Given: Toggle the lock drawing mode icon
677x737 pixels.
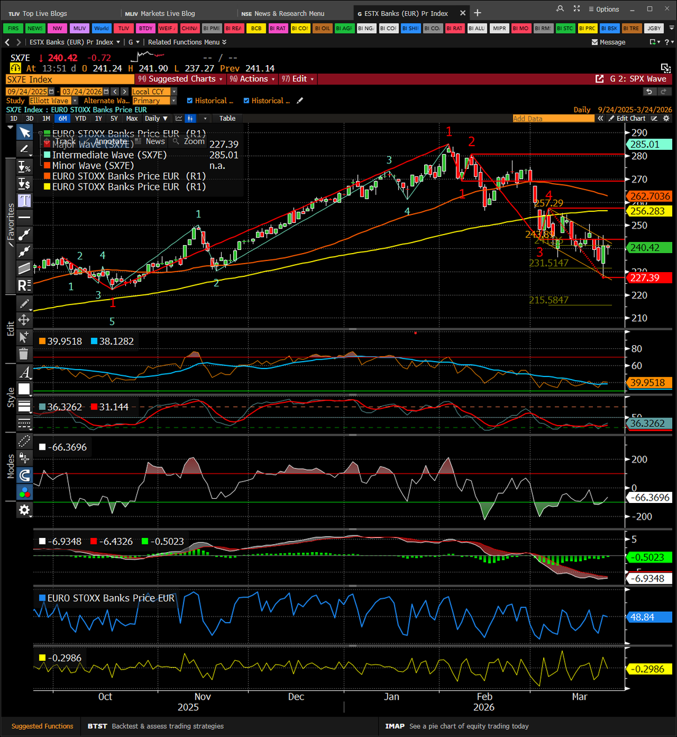Looking at the screenshot, I should [24, 458].
